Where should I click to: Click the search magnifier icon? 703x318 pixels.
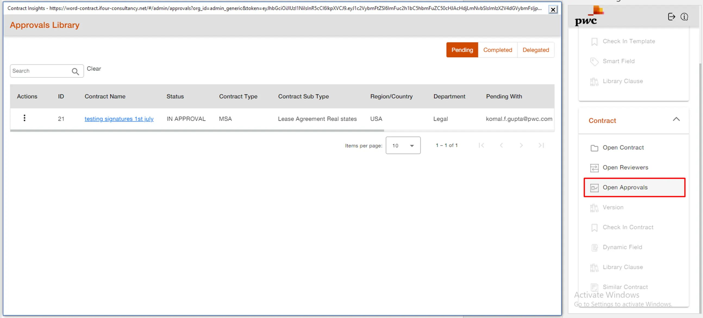coord(75,71)
